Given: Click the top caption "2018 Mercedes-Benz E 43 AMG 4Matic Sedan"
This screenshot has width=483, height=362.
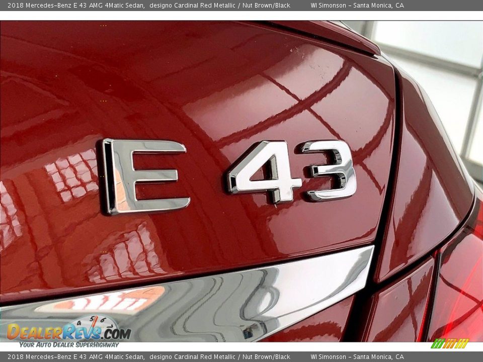Looking at the screenshot, I should tap(76, 5).
